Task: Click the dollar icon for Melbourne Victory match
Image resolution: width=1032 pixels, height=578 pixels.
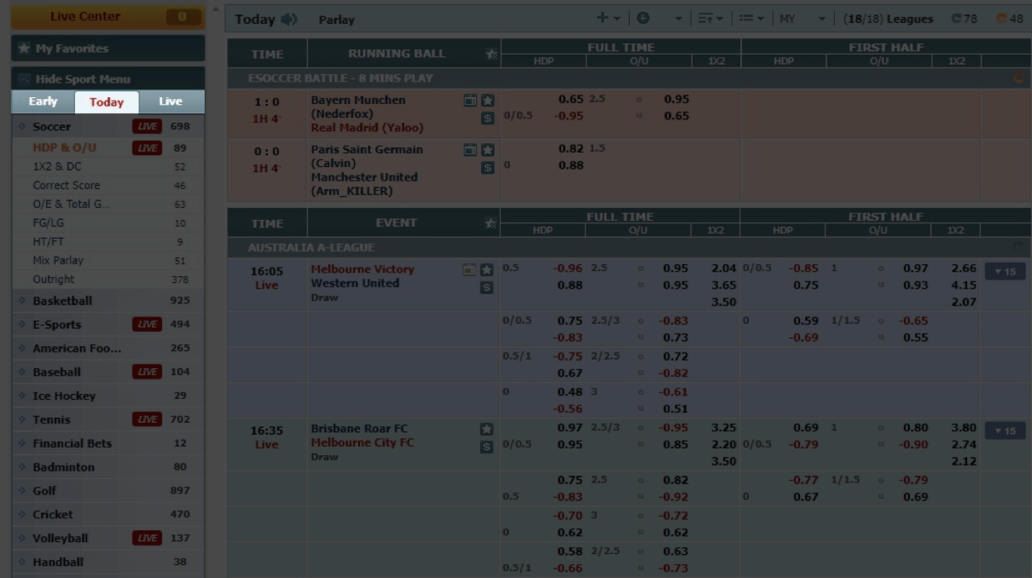Action: pos(487,288)
